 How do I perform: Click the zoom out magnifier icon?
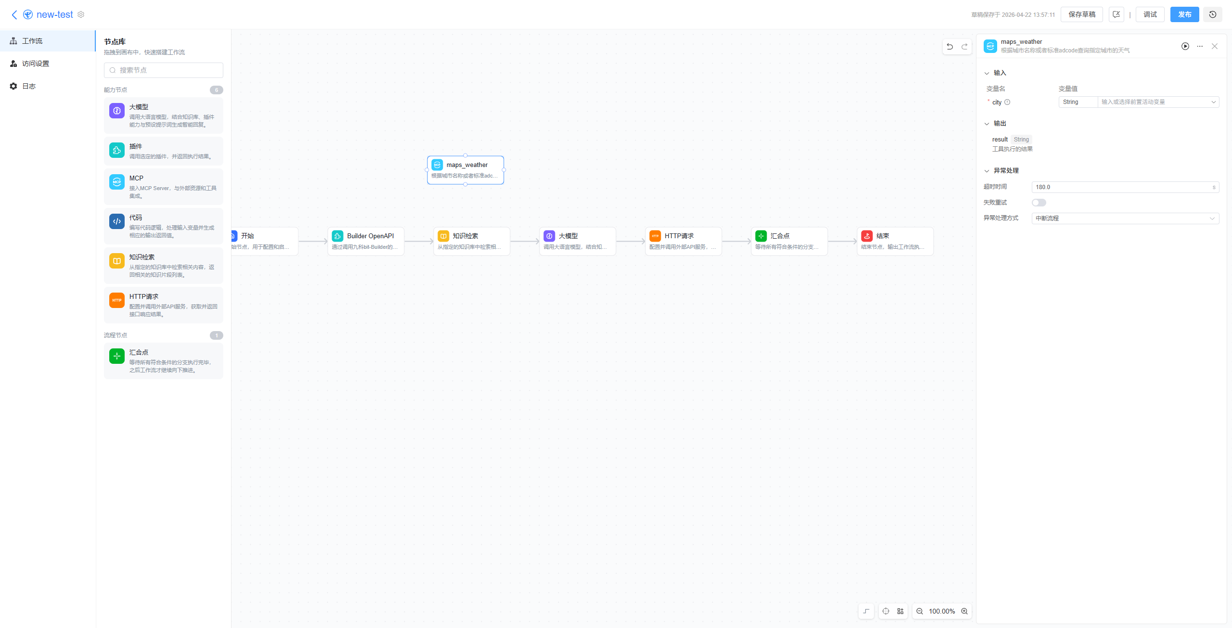pyautogui.click(x=920, y=611)
